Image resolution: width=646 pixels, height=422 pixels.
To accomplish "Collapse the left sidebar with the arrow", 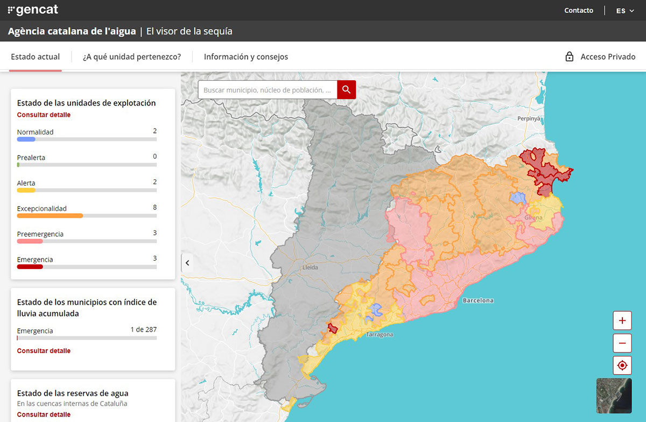I will click(x=187, y=263).
